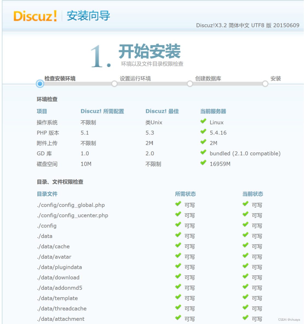Click the 附件上传 row label
This screenshot has width=304, height=324.
[47, 143]
